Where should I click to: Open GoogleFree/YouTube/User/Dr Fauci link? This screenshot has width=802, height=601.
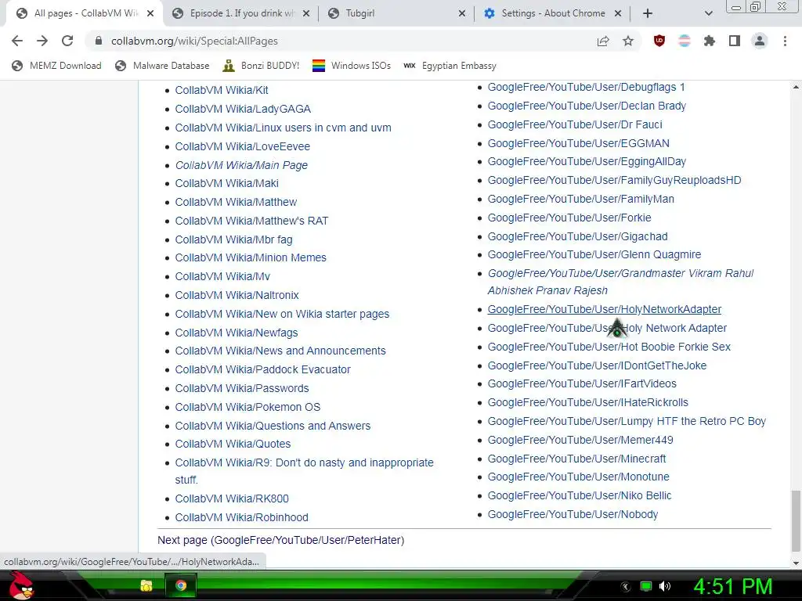575,124
